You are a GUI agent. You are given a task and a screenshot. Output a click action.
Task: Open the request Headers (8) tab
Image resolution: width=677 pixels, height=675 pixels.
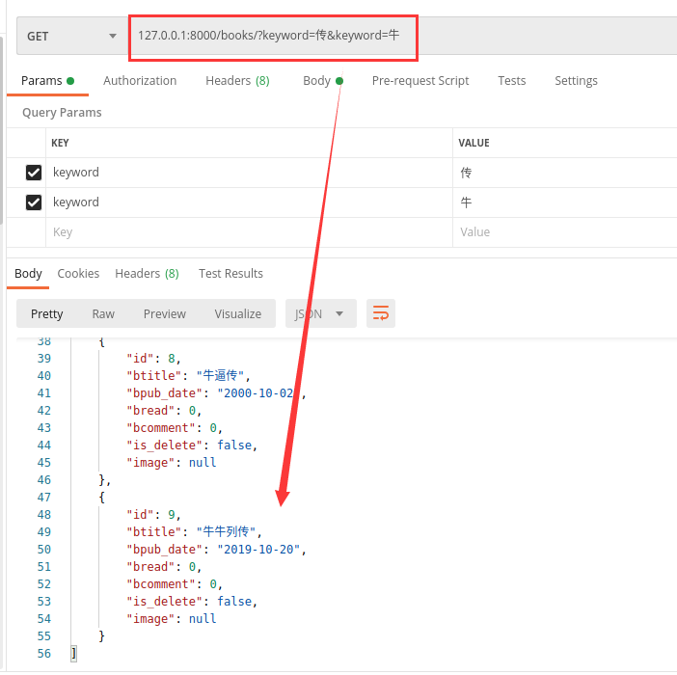click(x=237, y=81)
